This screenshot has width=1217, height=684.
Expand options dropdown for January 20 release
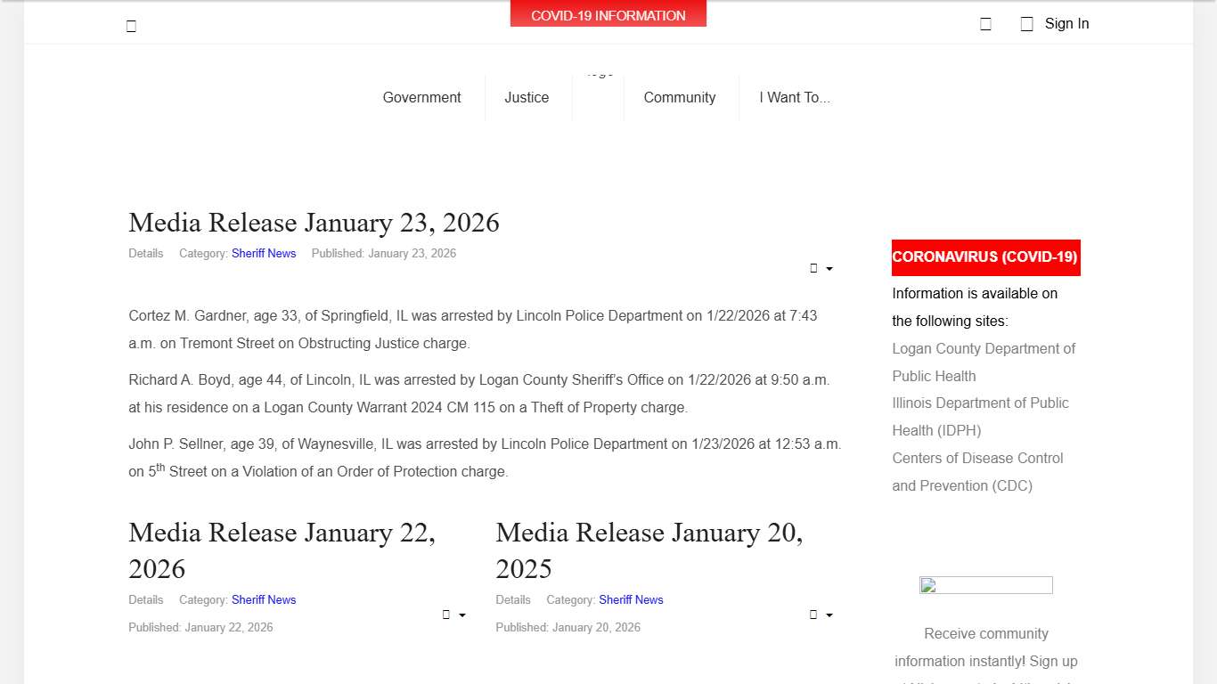(x=821, y=615)
